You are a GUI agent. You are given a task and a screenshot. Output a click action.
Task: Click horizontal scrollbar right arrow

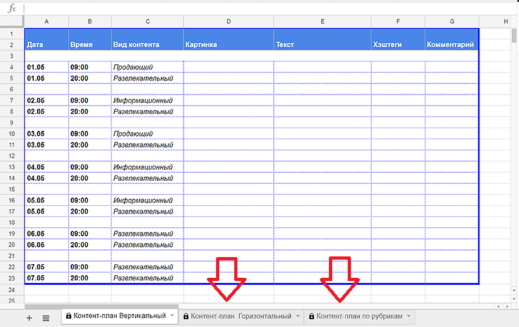pyautogui.click(x=507, y=306)
